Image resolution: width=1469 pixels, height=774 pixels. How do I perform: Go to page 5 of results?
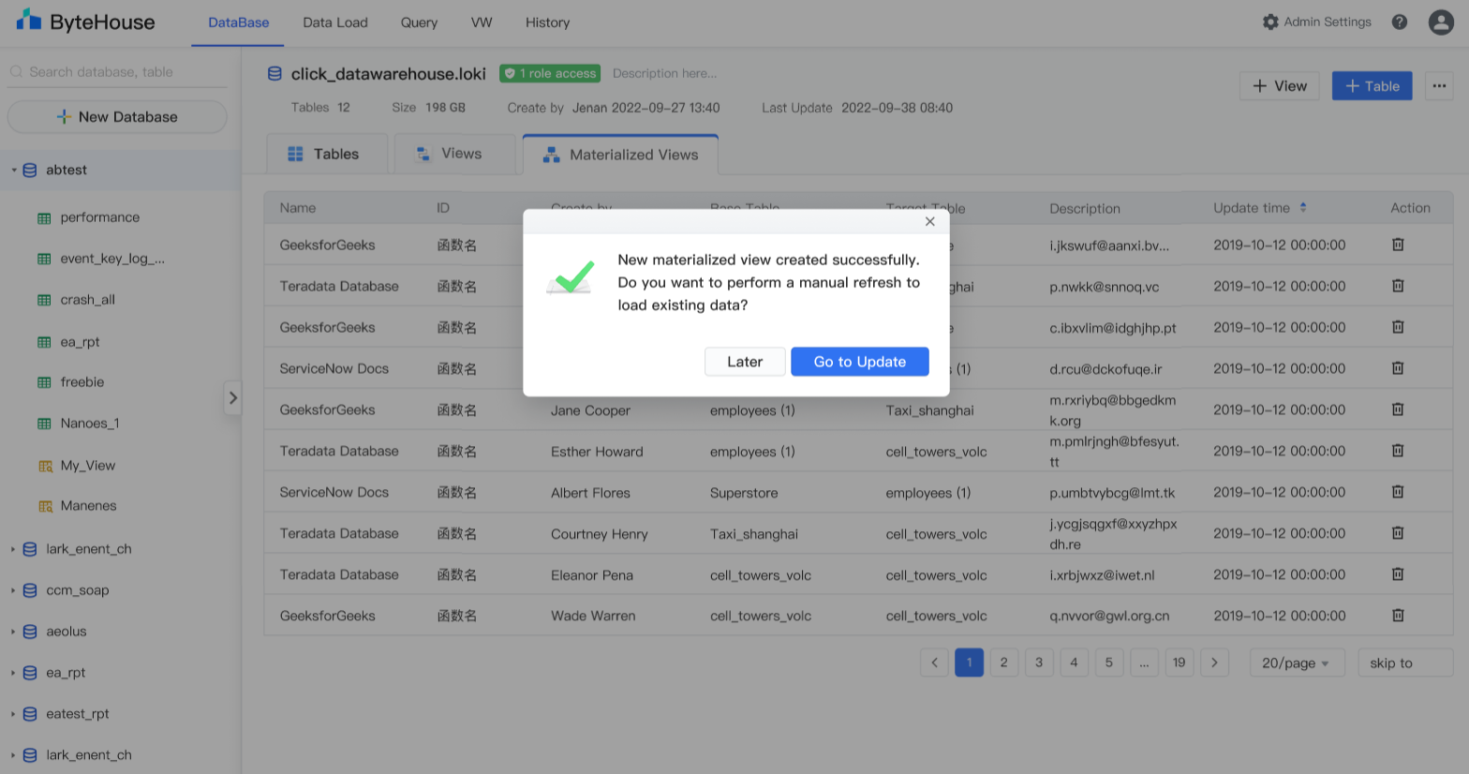point(1108,663)
